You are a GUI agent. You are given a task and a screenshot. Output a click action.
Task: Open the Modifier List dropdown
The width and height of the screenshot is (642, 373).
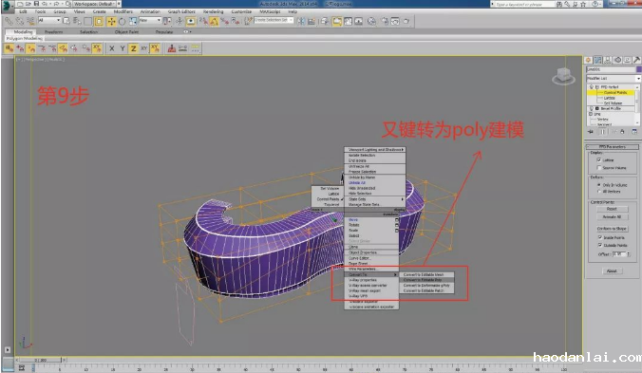(614, 78)
